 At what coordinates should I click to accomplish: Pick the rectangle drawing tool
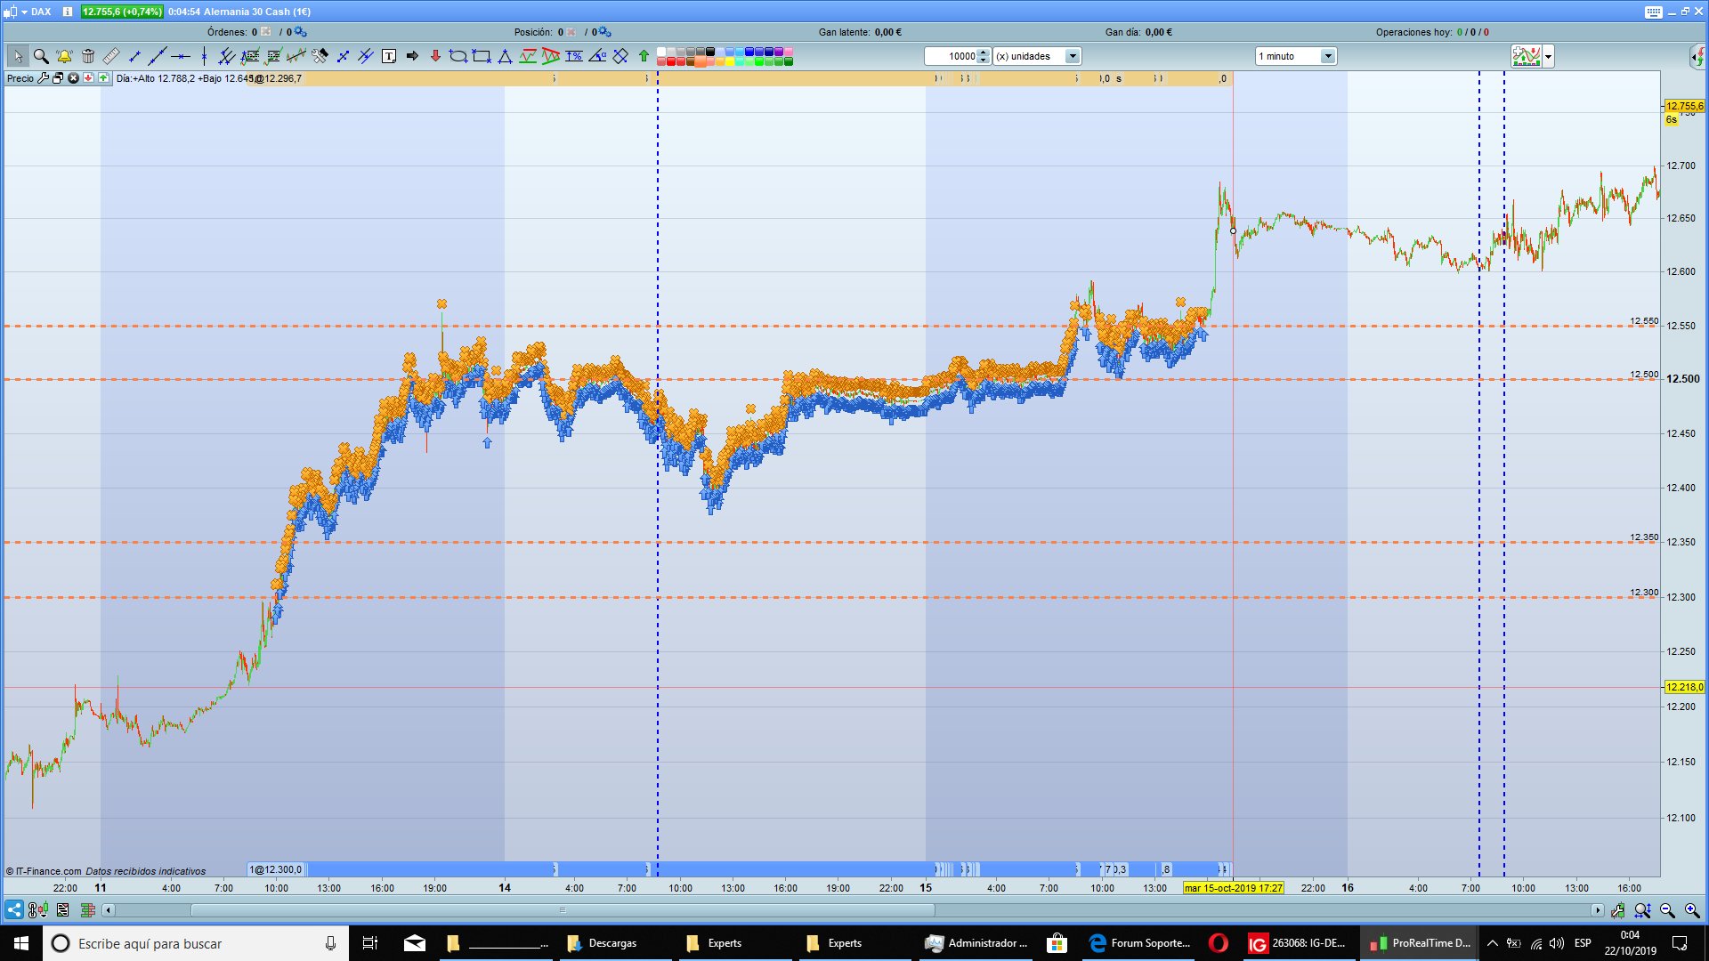pos(482,56)
